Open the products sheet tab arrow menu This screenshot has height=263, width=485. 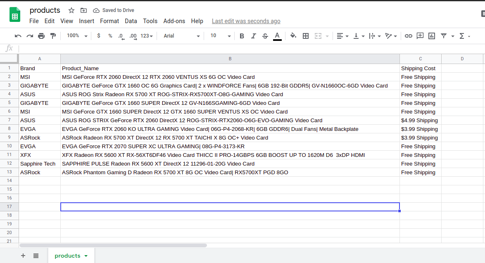coord(86,256)
